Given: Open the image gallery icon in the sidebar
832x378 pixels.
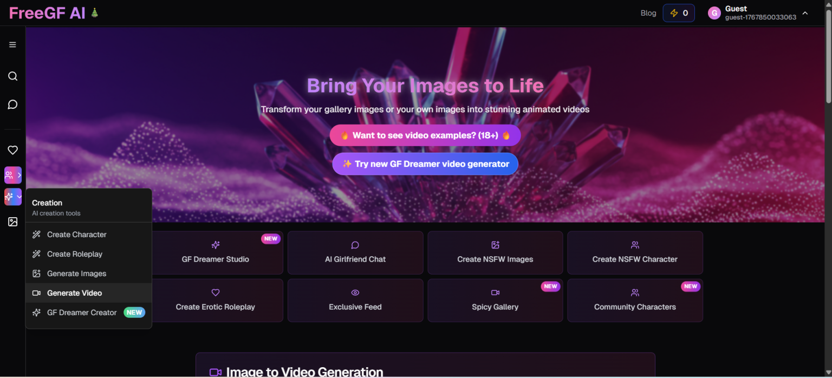Looking at the screenshot, I should coord(12,221).
